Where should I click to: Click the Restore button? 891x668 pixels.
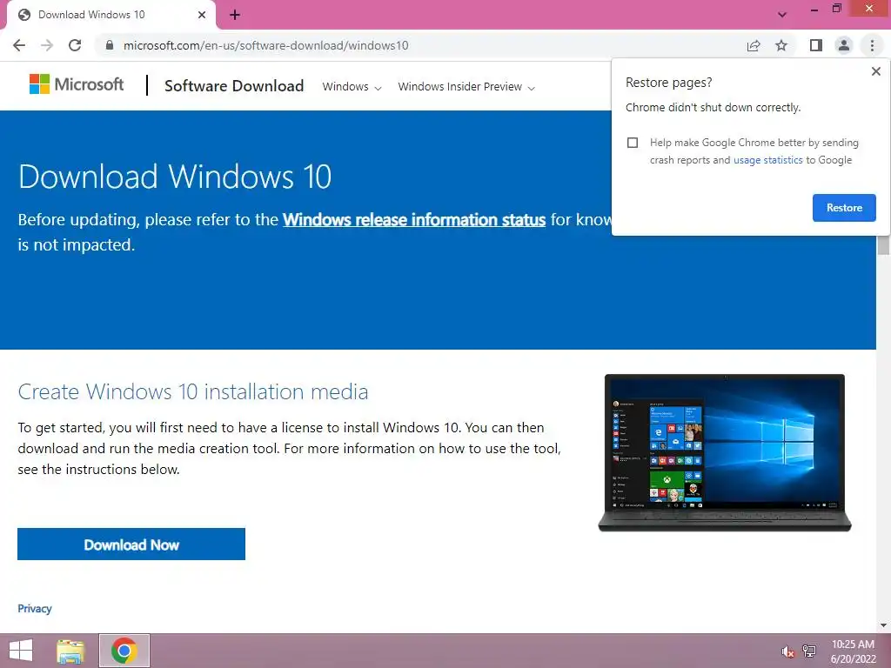[x=844, y=208]
